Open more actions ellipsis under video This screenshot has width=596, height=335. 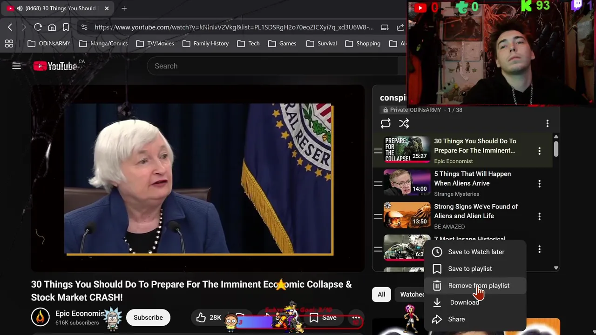tap(356, 318)
